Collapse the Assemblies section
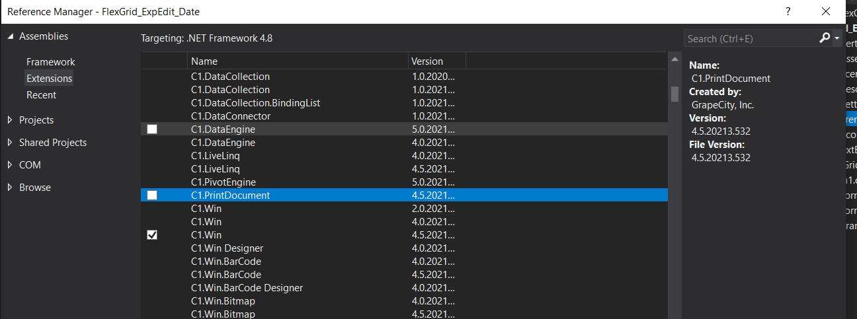This screenshot has height=319, width=857. coord(10,36)
